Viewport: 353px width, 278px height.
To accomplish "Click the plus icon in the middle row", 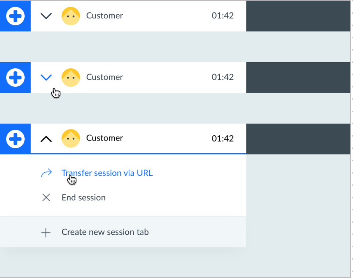I will click(x=15, y=77).
